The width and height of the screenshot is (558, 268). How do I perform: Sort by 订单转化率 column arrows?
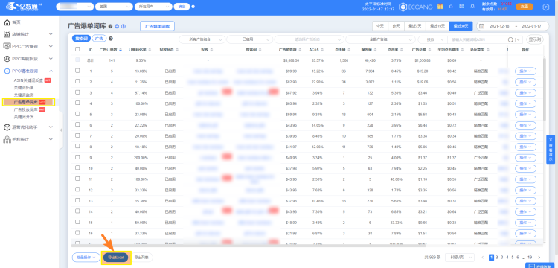(x=150, y=50)
